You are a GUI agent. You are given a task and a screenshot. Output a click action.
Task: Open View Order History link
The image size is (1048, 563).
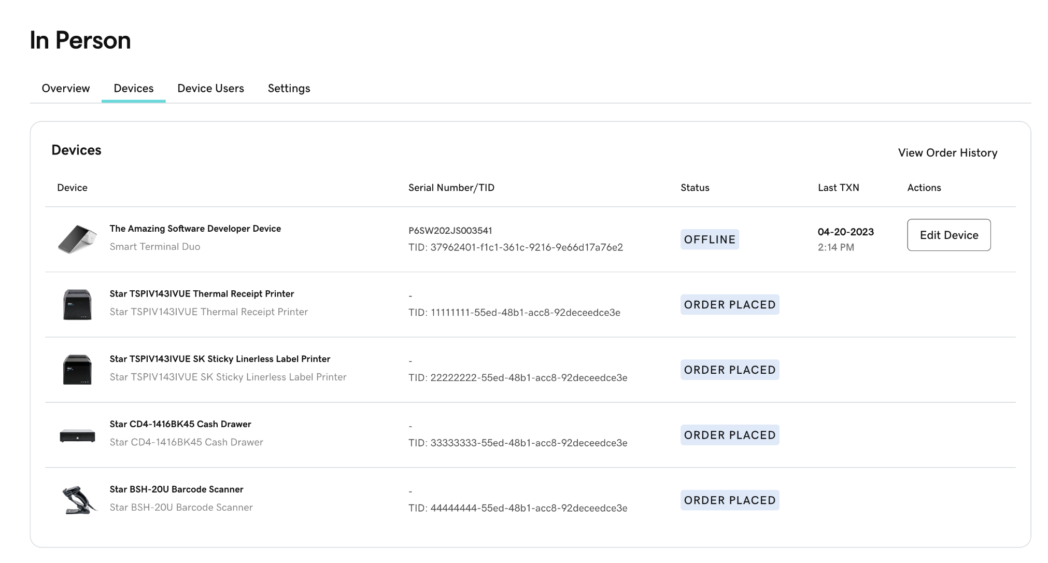[947, 152]
